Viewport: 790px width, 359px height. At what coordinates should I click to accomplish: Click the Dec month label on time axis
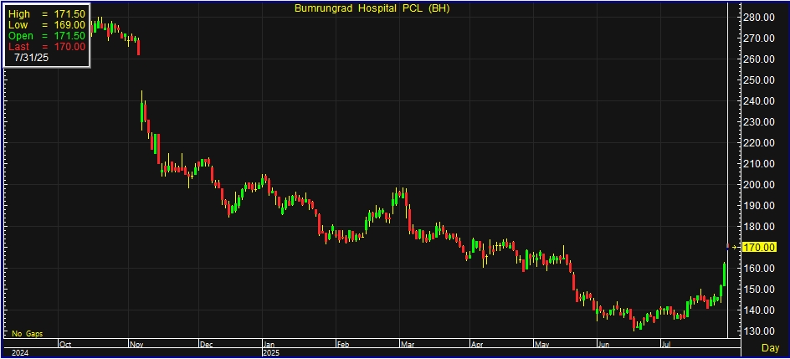(x=207, y=345)
